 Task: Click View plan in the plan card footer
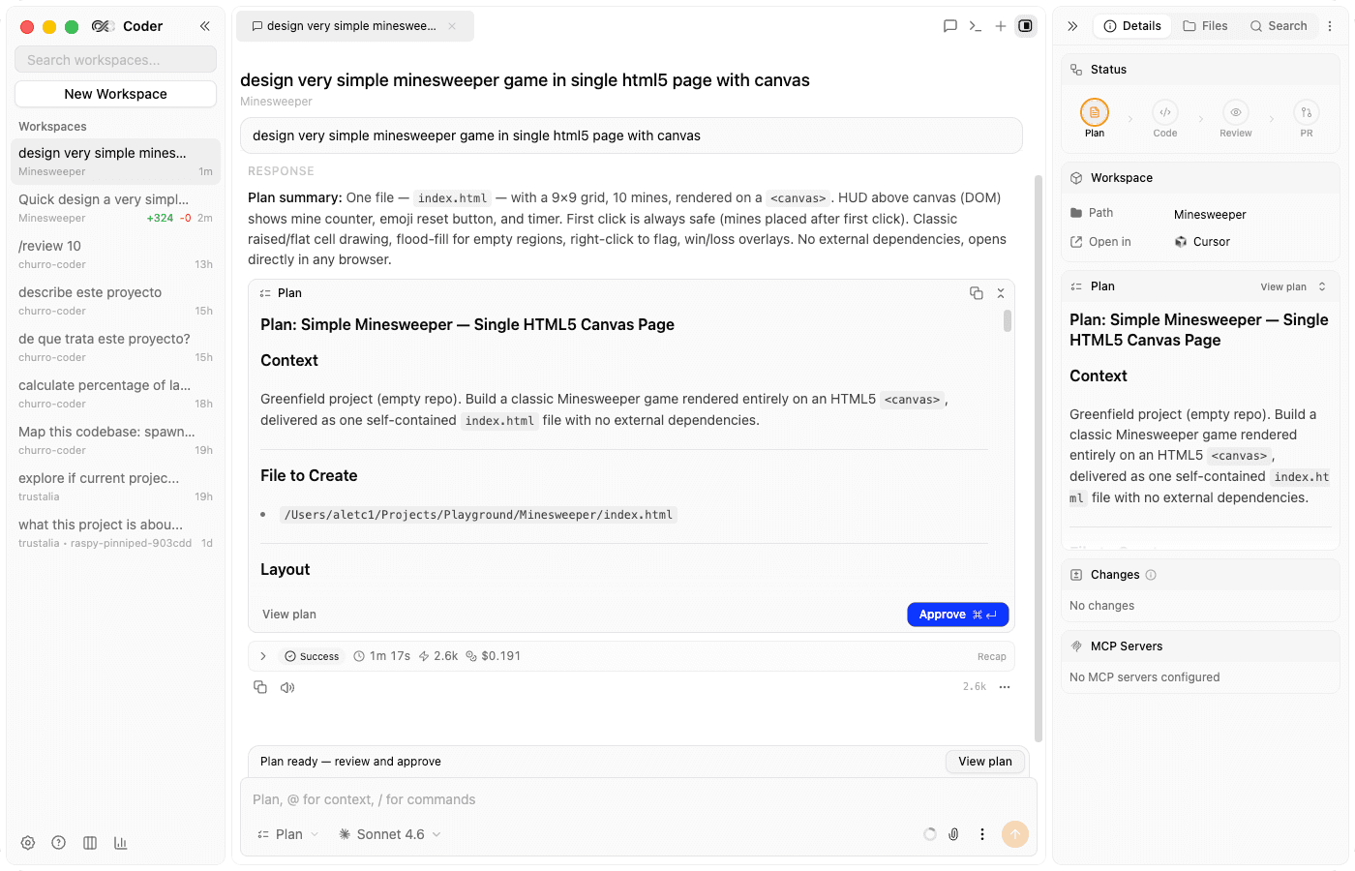(x=289, y=615)
